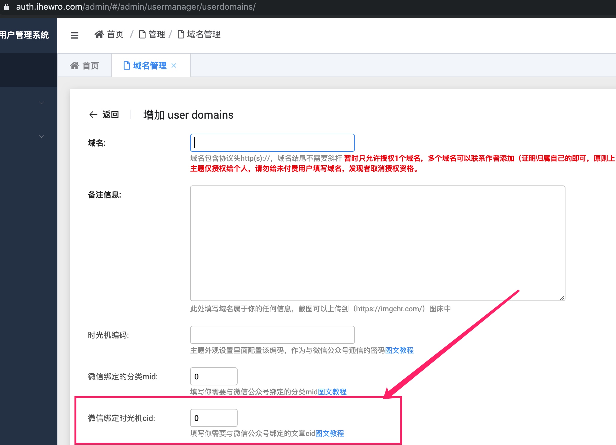
Task: Click the document icon beside 管理 breadcrumb
Action: 142,34
